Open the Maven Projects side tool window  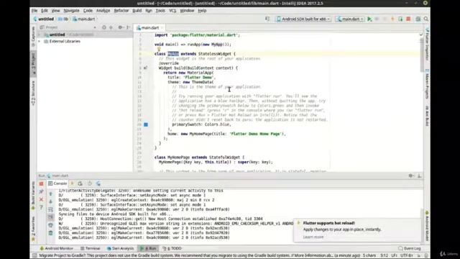coord(427,84)
